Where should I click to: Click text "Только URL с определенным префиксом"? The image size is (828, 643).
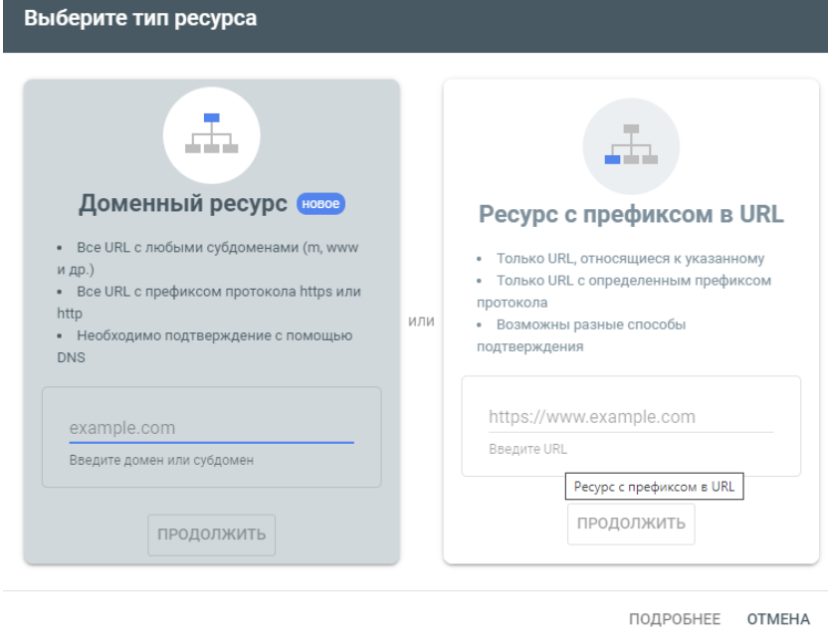click(634, 281)
